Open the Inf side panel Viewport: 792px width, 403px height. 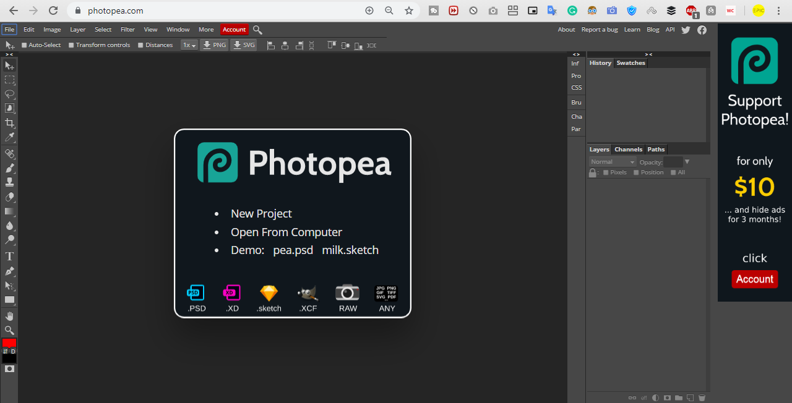point(575,64)
